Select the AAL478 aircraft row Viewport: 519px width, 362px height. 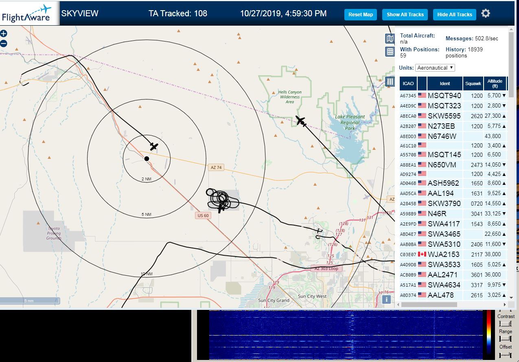(453, 295)
